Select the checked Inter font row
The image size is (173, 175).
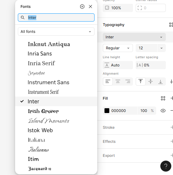click(56, 101)
